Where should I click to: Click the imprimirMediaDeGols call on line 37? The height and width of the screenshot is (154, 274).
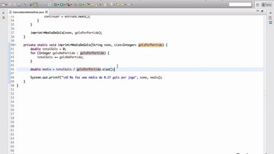pyautogui.click(x=66, y=33)
